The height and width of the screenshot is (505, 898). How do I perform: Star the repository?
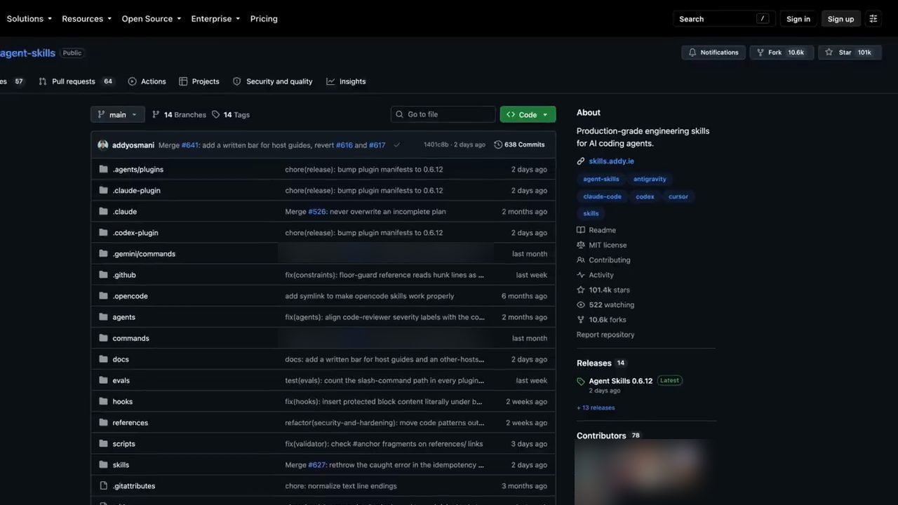849,53
